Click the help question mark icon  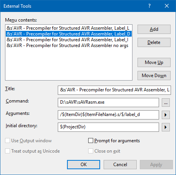point(149,6)
